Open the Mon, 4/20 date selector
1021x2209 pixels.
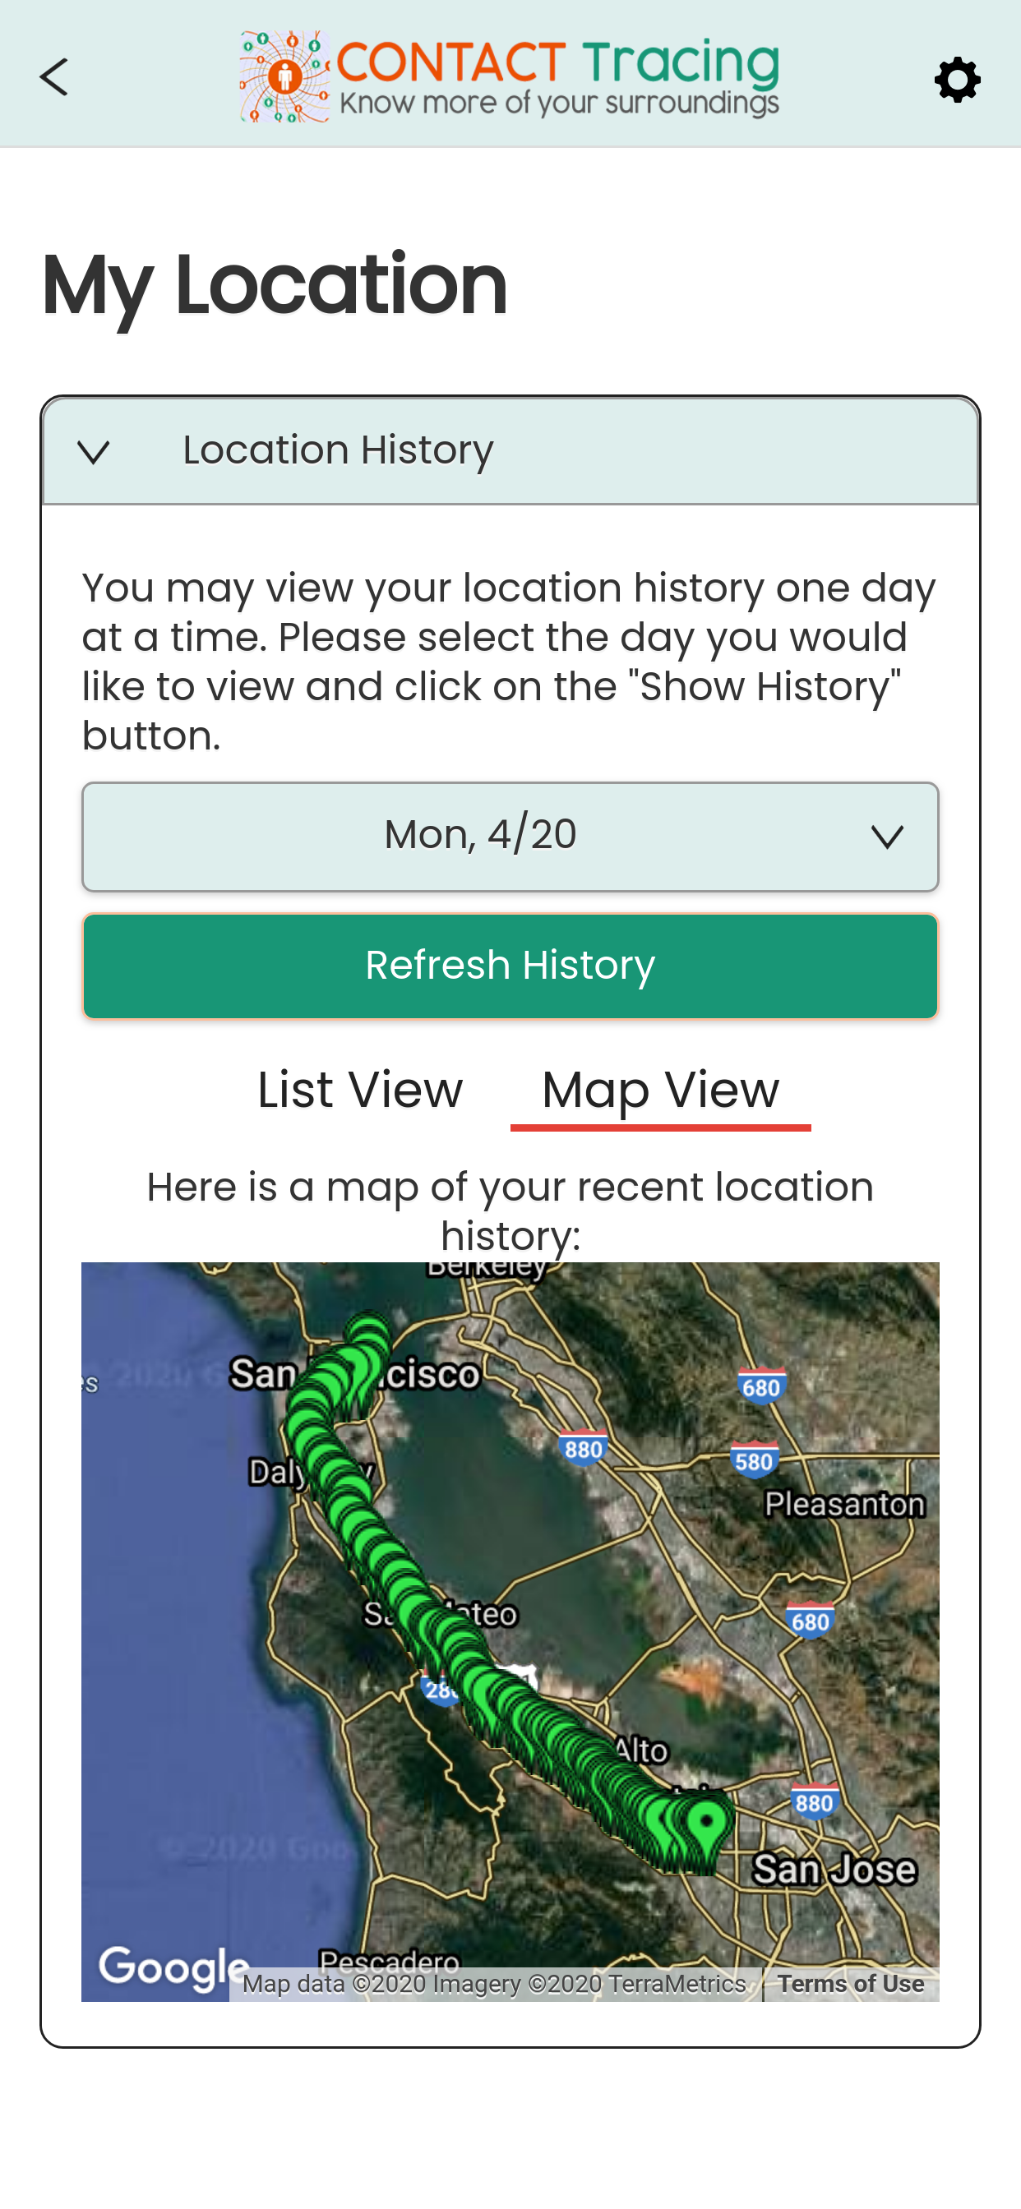[x=510, y=836]
